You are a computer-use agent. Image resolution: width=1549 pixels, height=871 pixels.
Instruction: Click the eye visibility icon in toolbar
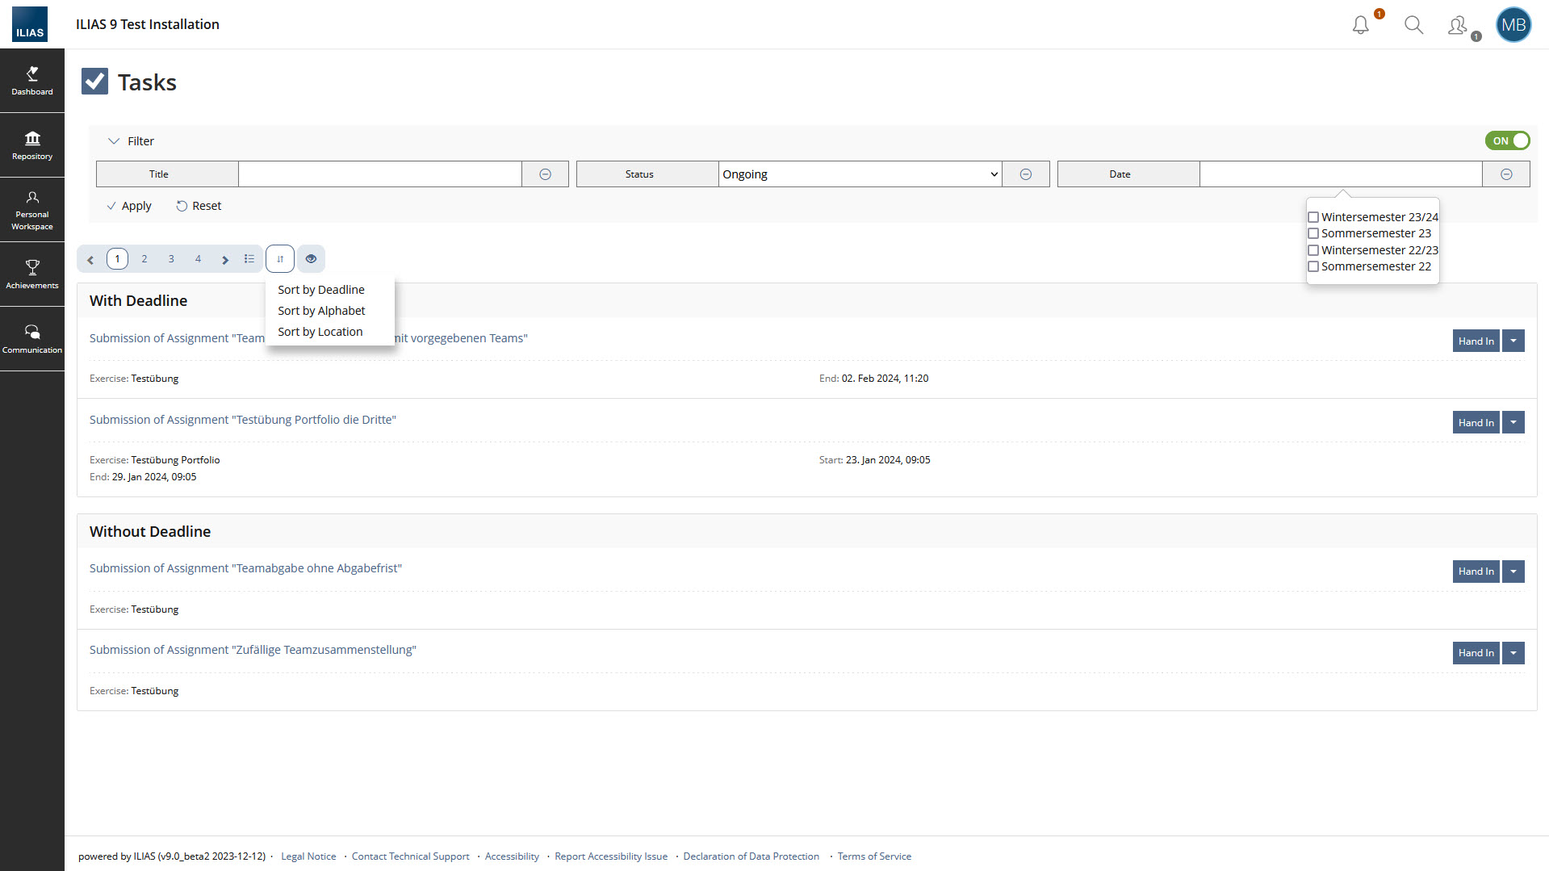pyautogui.click(x=311, y=259)
